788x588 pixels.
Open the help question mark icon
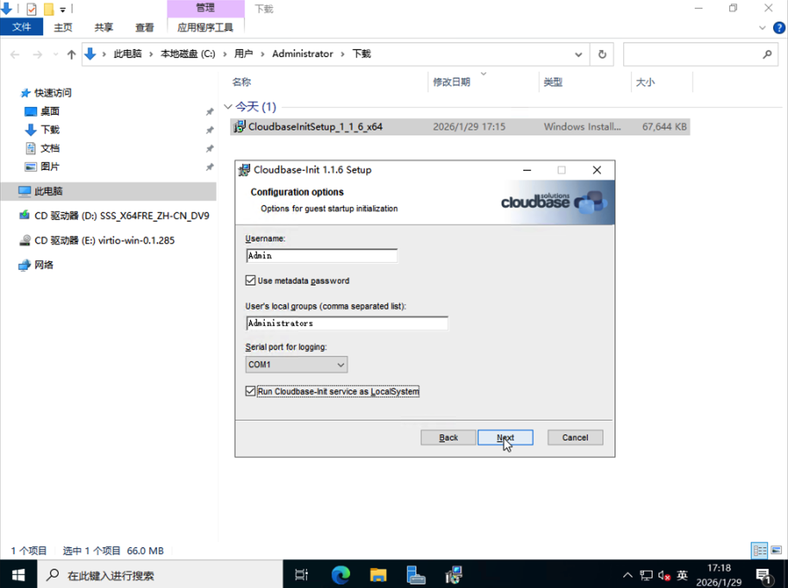coord(779,28)
